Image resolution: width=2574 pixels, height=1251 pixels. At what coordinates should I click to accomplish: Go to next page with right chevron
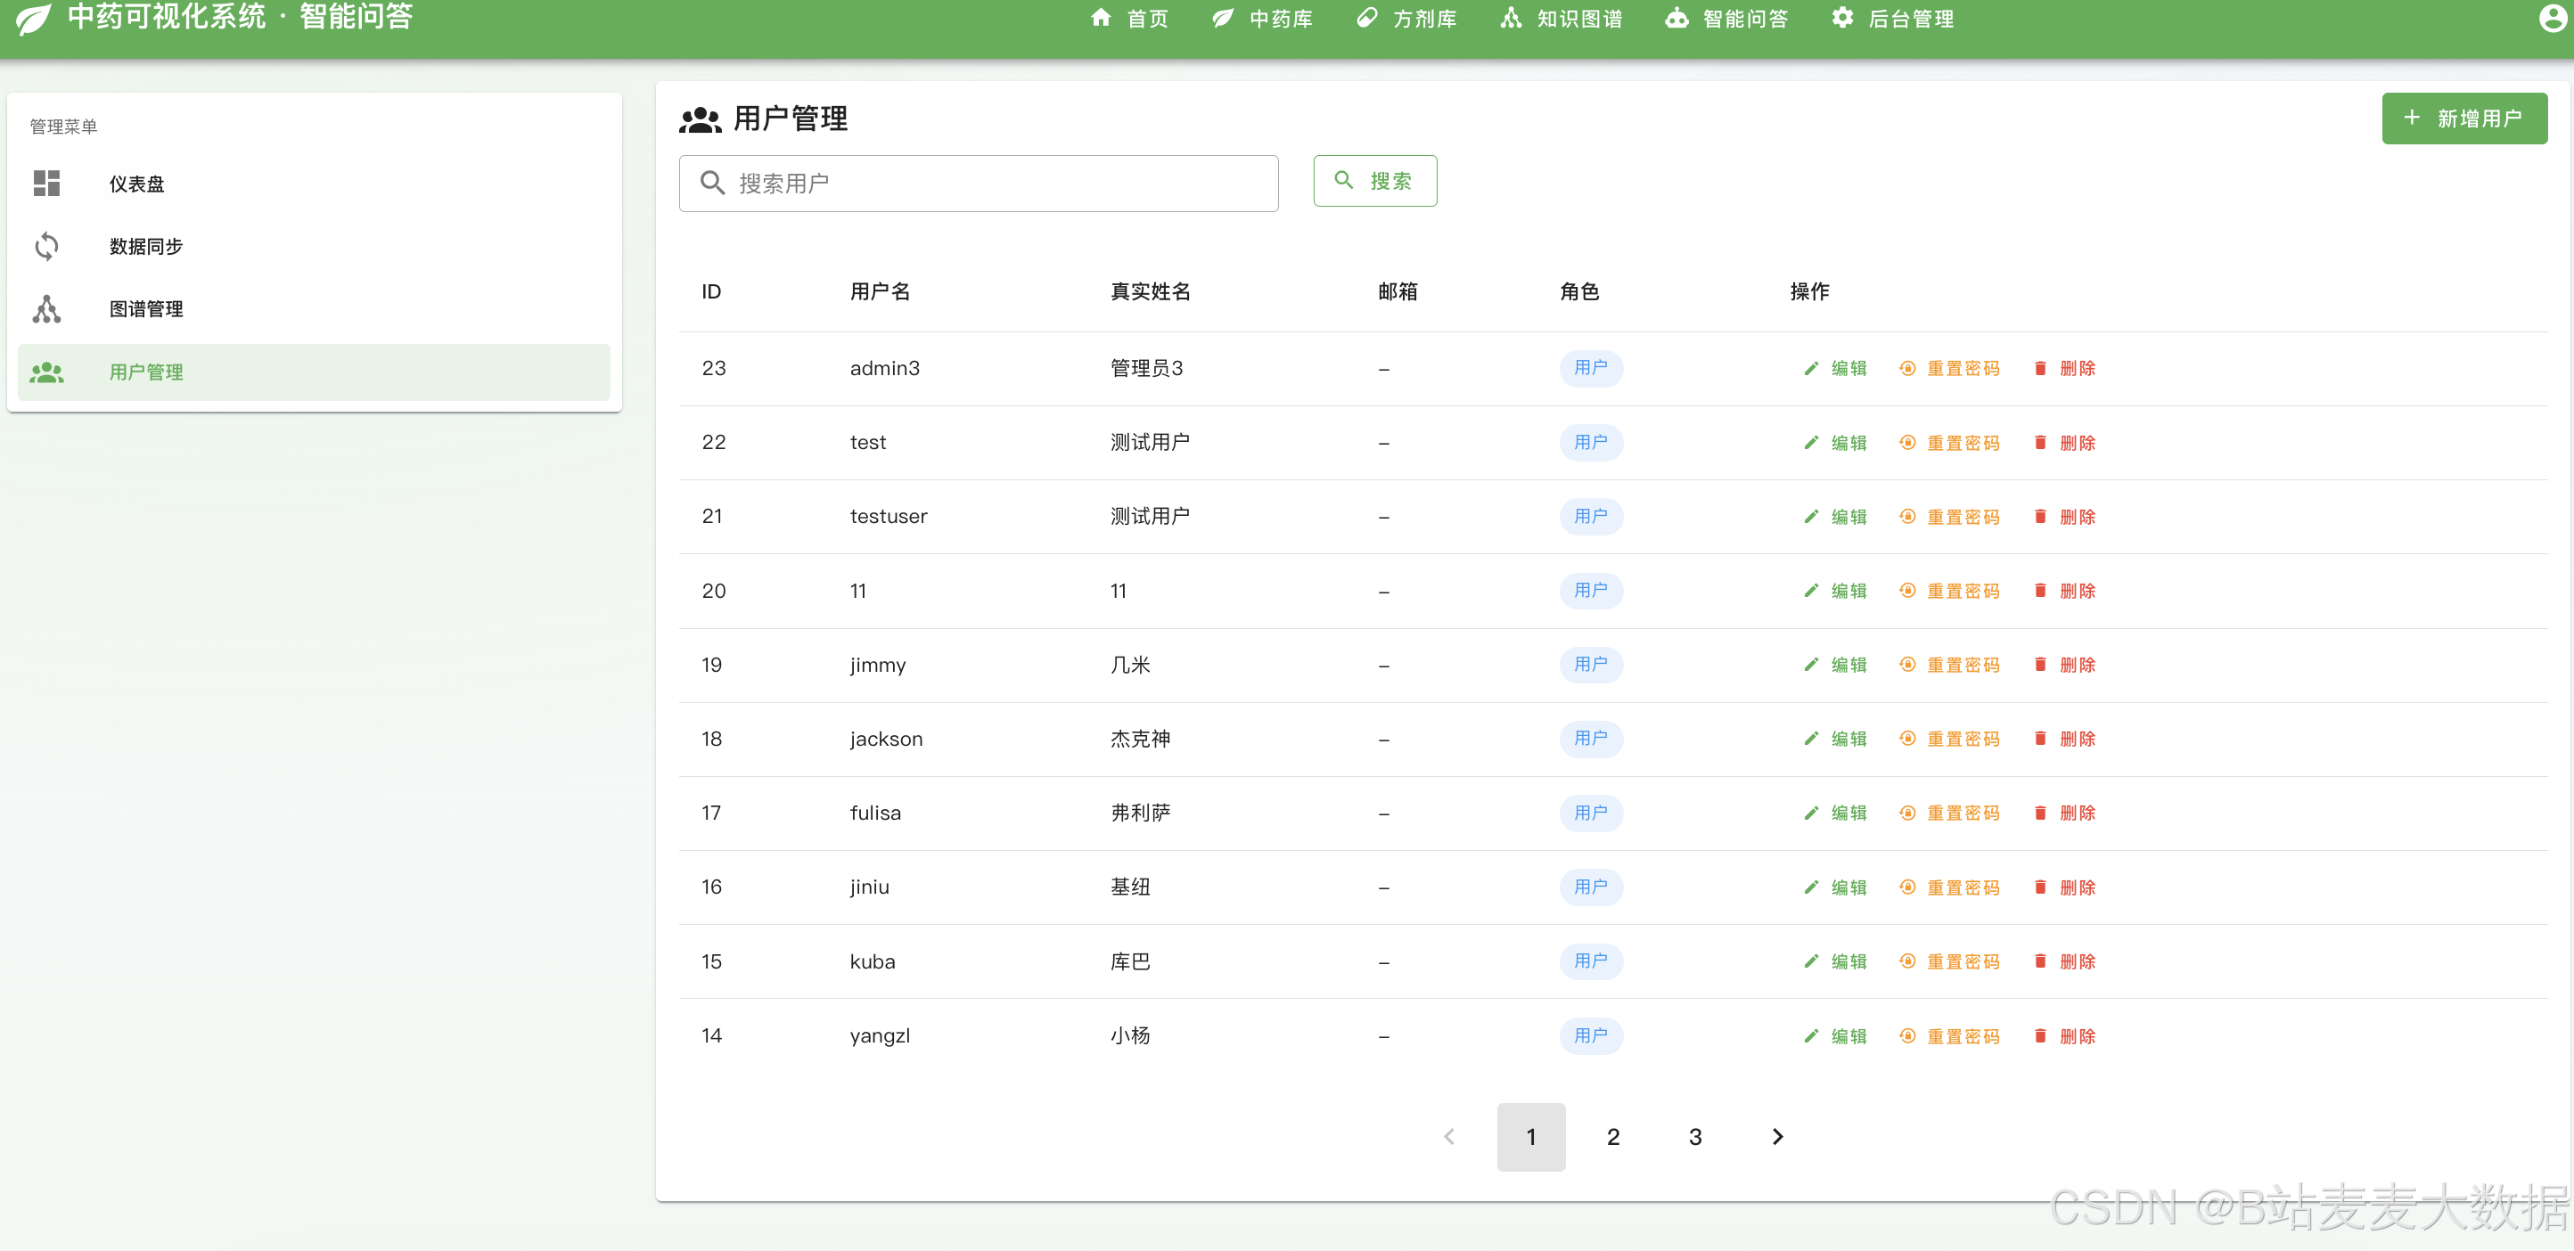click(1776, 1136)
